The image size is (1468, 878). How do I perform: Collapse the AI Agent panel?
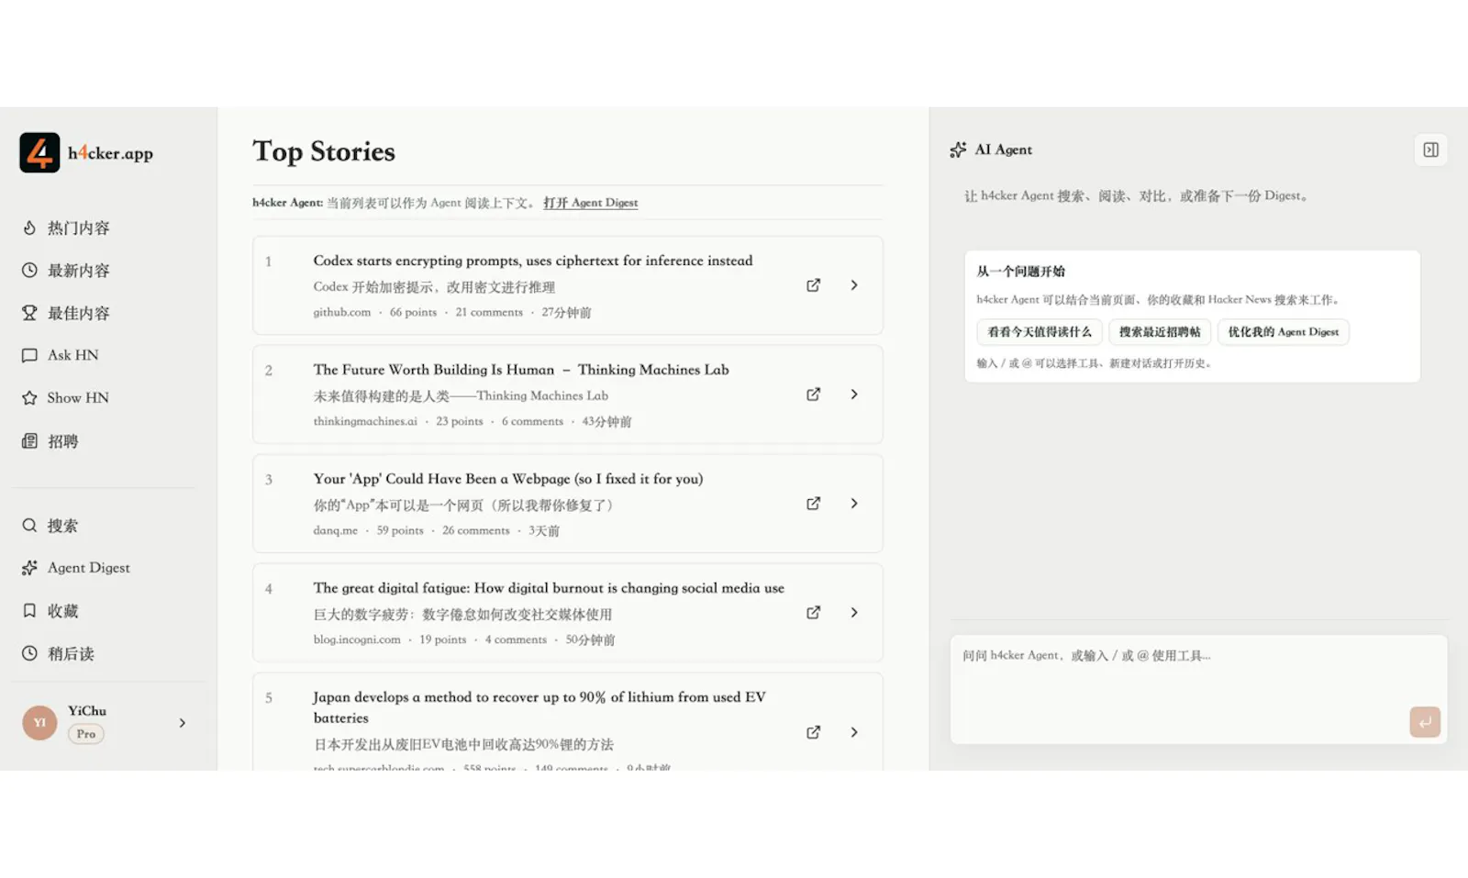[x=1431, y=150]
